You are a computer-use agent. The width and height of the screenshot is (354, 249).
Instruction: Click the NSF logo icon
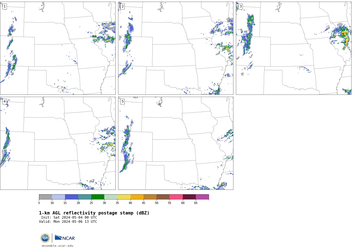(x=45, y=238)
